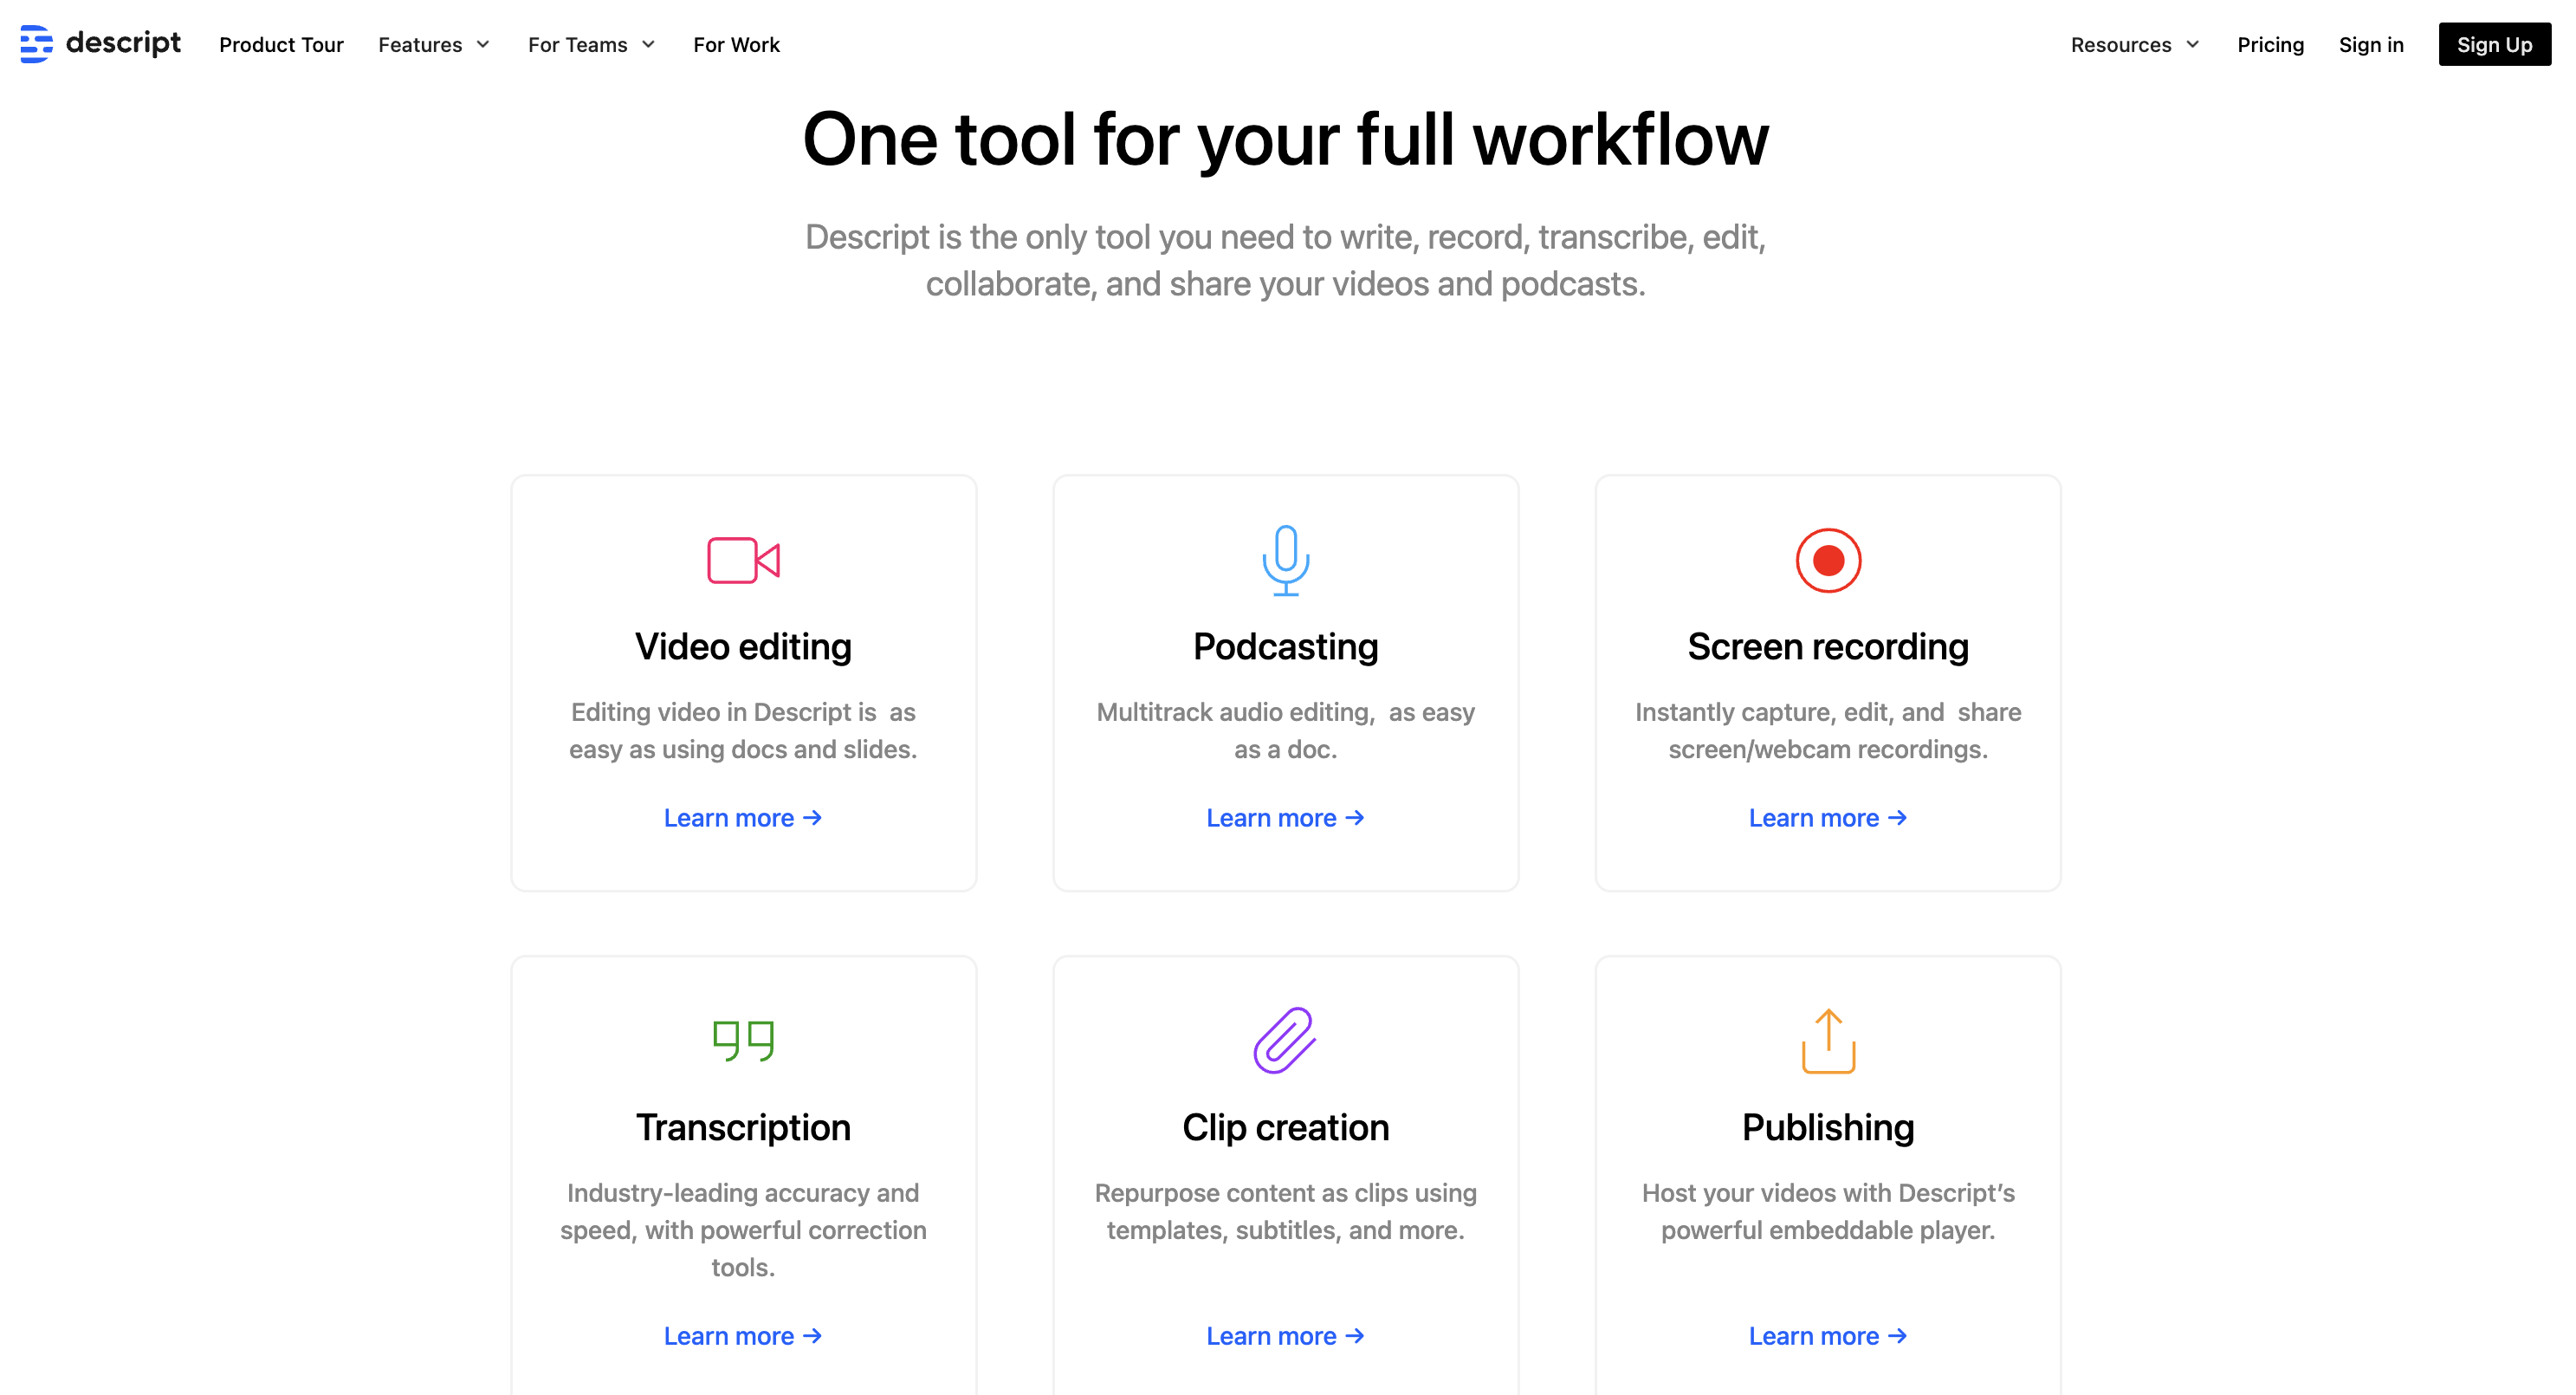Click the purple paperclip Clip creation icon

coord(1285,1040)
